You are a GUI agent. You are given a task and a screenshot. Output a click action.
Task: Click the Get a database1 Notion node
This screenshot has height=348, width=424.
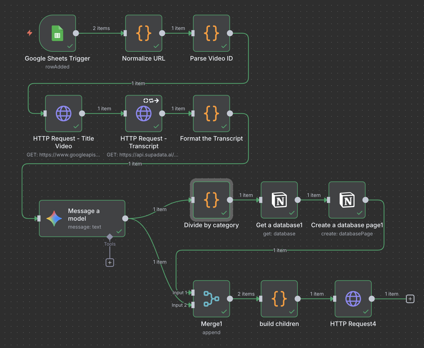pos(279,200)
